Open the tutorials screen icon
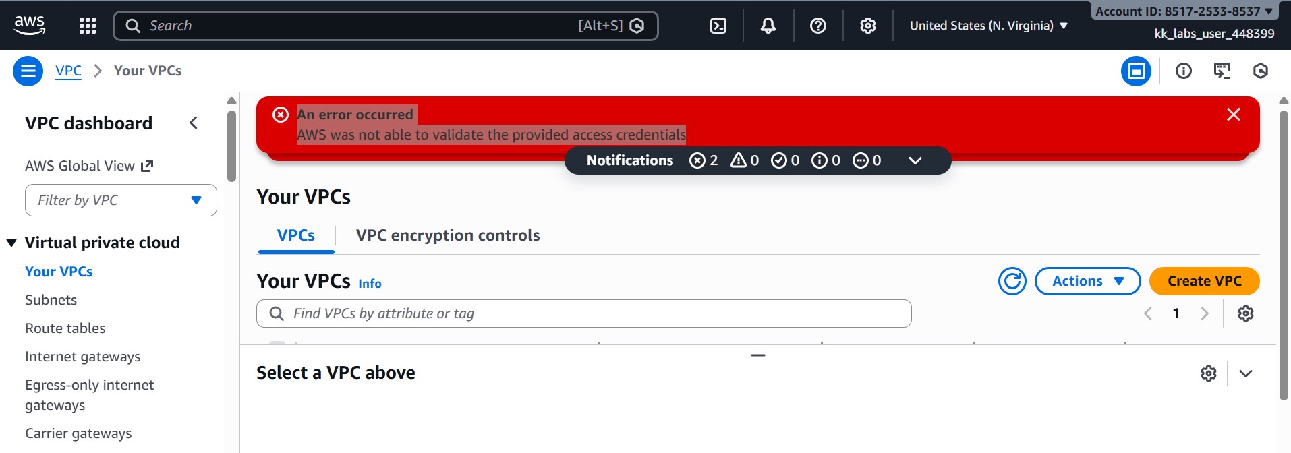Screen dimensions: 1291x453 point(1222,71)
